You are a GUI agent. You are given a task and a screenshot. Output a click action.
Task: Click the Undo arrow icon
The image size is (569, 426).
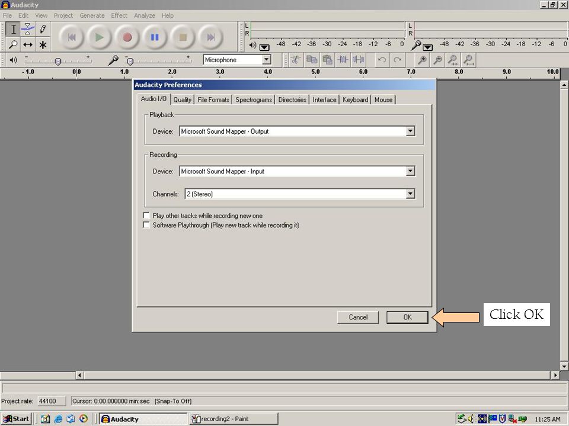[381, 60]
